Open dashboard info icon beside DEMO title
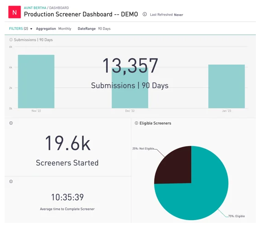 coord(144,14)
